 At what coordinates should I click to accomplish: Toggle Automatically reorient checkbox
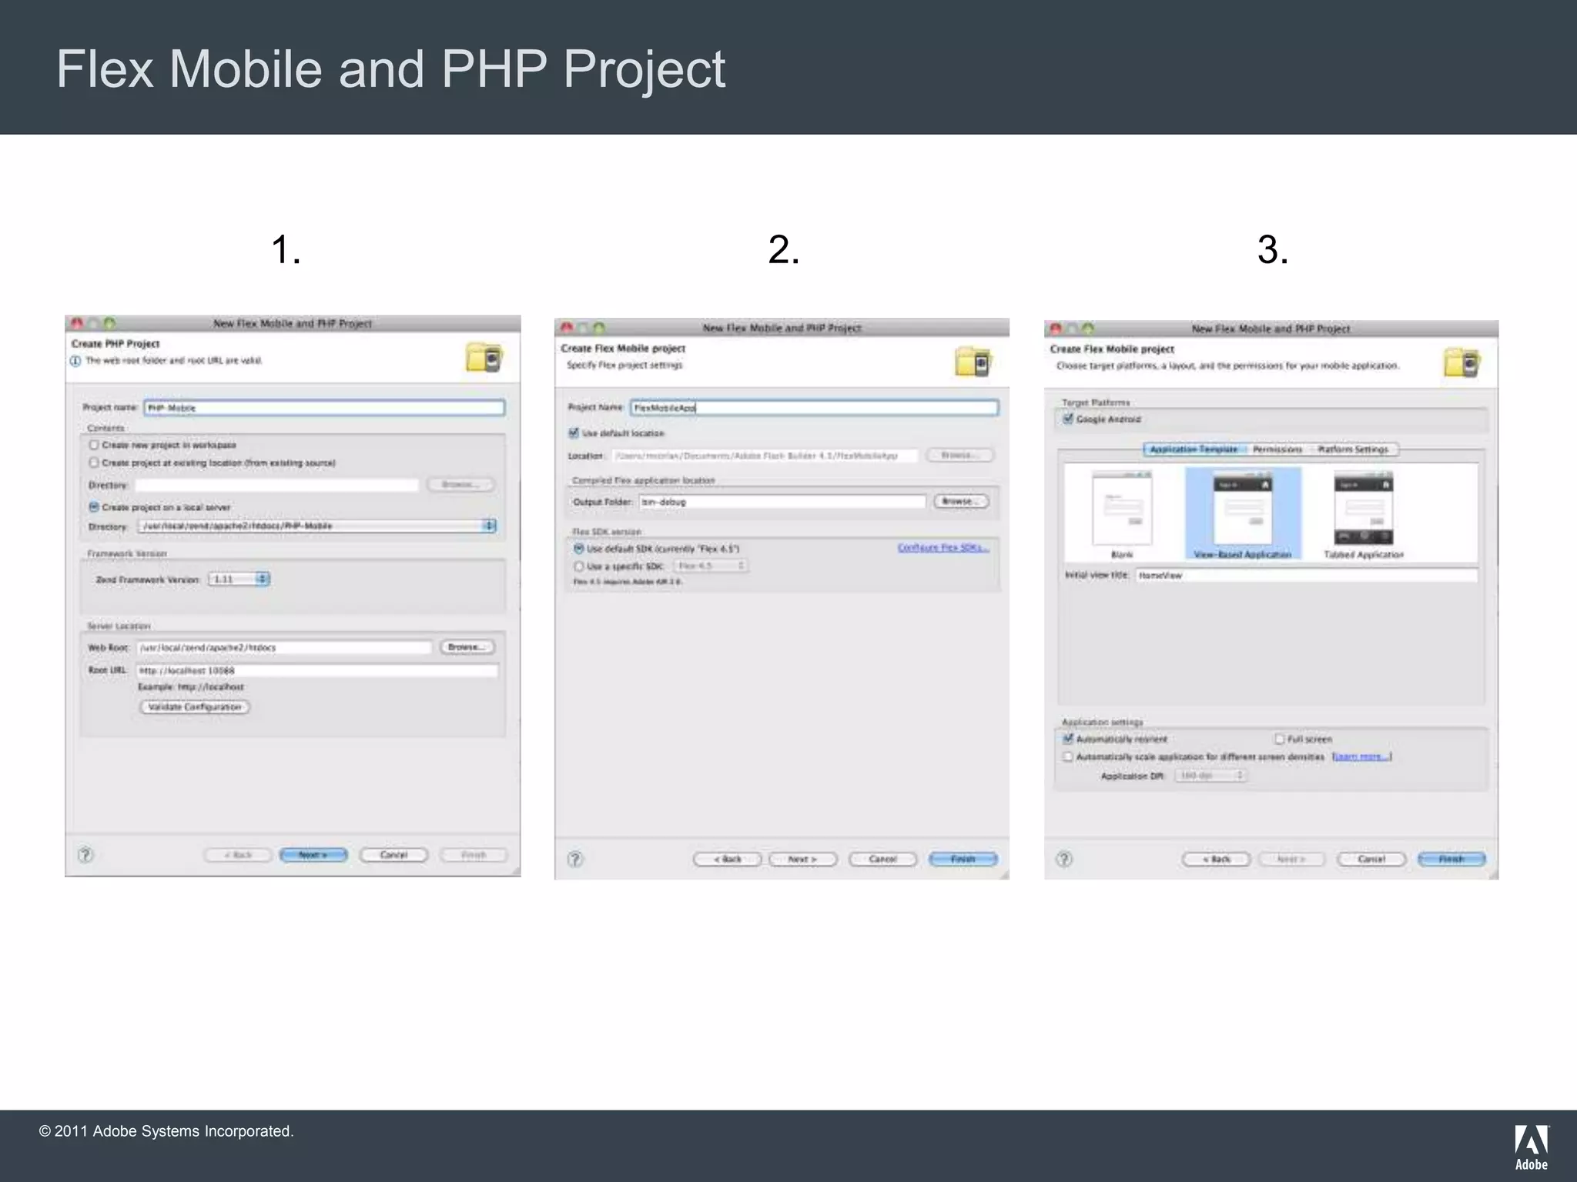tap(1068, 739)
